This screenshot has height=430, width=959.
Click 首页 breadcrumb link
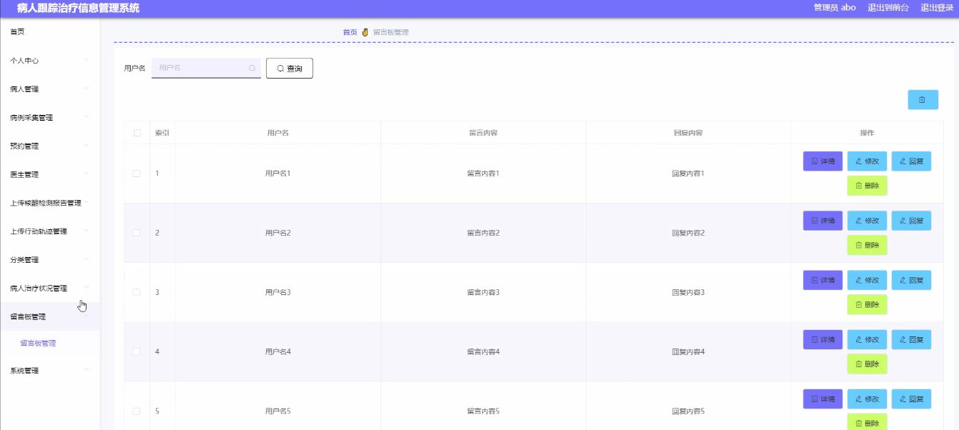(350, 32)
